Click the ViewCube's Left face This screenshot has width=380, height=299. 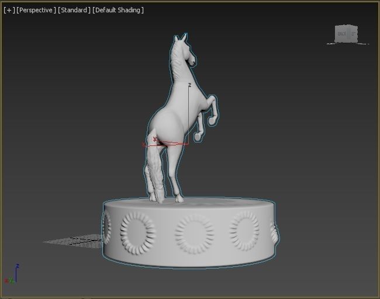click(353, 34)
